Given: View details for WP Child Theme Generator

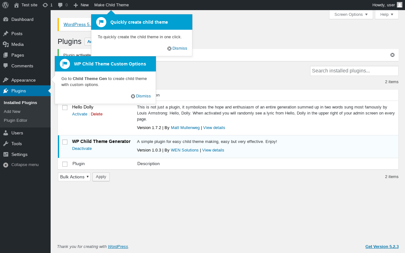Looking at the screenshot, I should tap(213, 150).
